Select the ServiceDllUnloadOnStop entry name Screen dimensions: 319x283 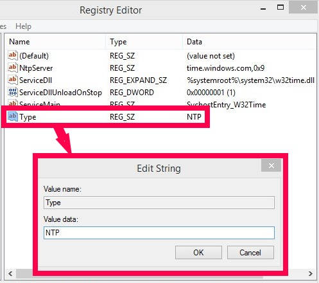click(x=60, y=93)
